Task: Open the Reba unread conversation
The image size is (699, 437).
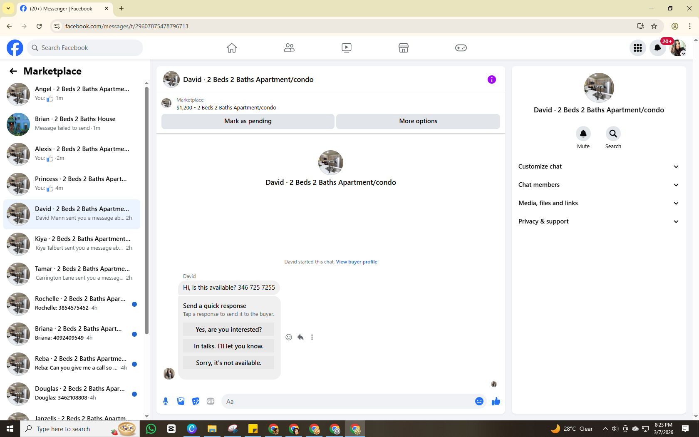Action: point(72,364)
